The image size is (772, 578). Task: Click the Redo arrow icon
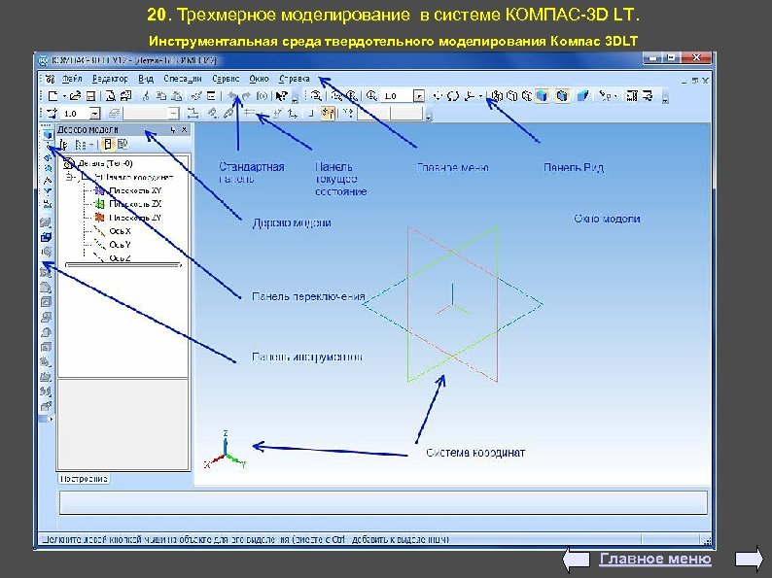tap(247, 96)
